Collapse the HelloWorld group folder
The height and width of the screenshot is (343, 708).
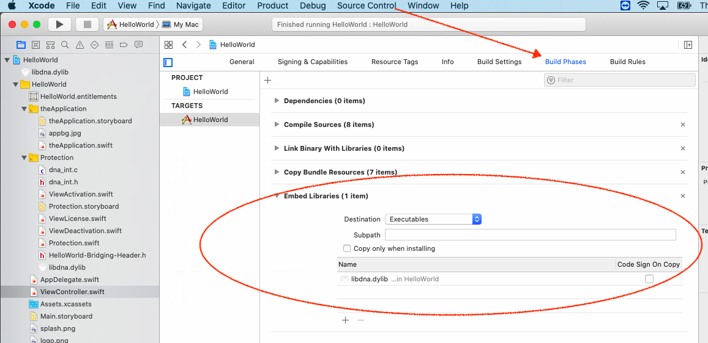15,84
